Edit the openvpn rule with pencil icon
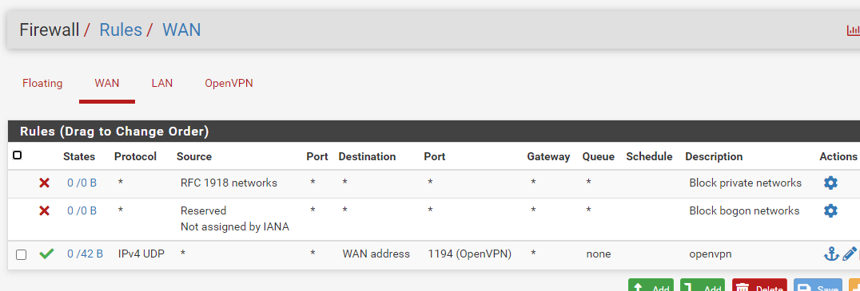The image size is (860, 291). pos(849,254)
